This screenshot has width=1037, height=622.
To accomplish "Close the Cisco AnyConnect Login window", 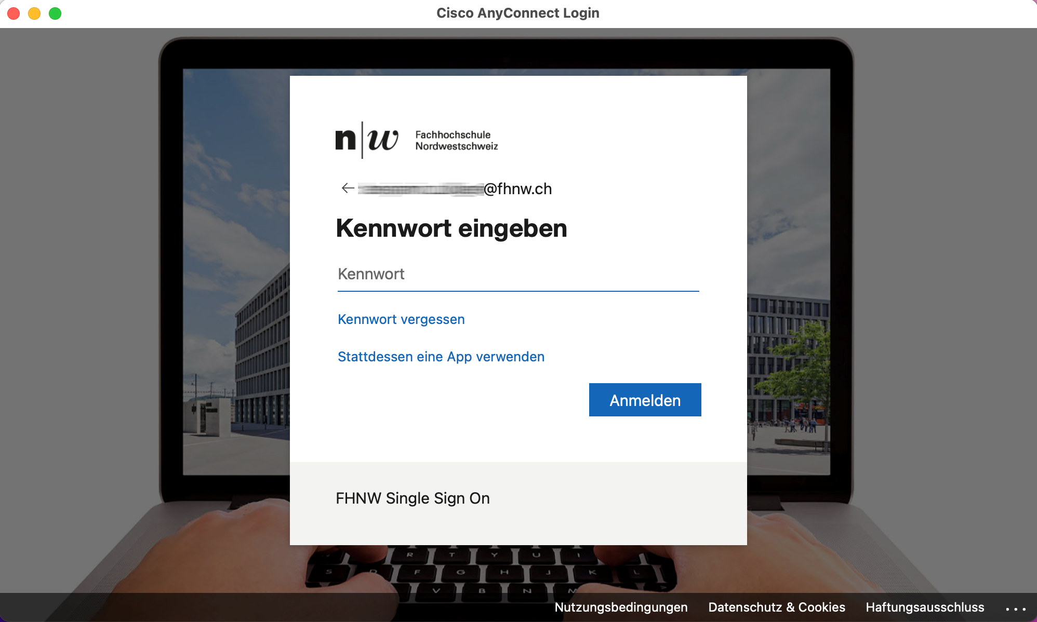I will (14, 13).
